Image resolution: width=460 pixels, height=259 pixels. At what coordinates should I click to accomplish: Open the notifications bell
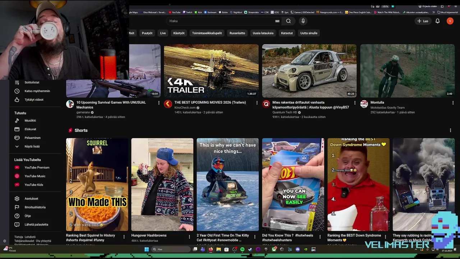pyautogui.click(x=437, y=21)
